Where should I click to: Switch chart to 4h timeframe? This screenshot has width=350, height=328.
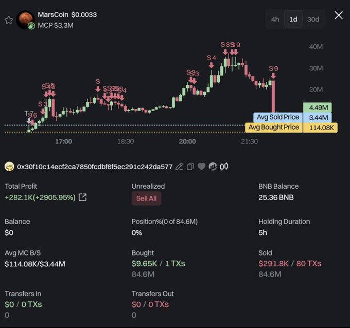[275, 20]
